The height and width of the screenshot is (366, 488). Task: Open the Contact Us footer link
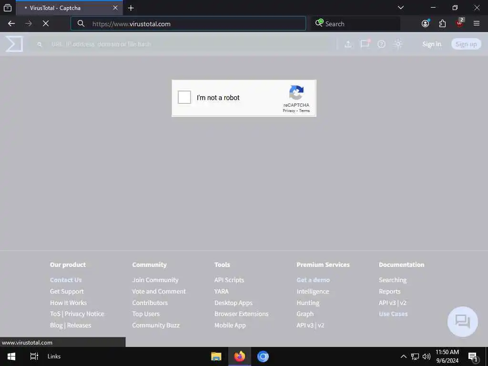point(66,280)
